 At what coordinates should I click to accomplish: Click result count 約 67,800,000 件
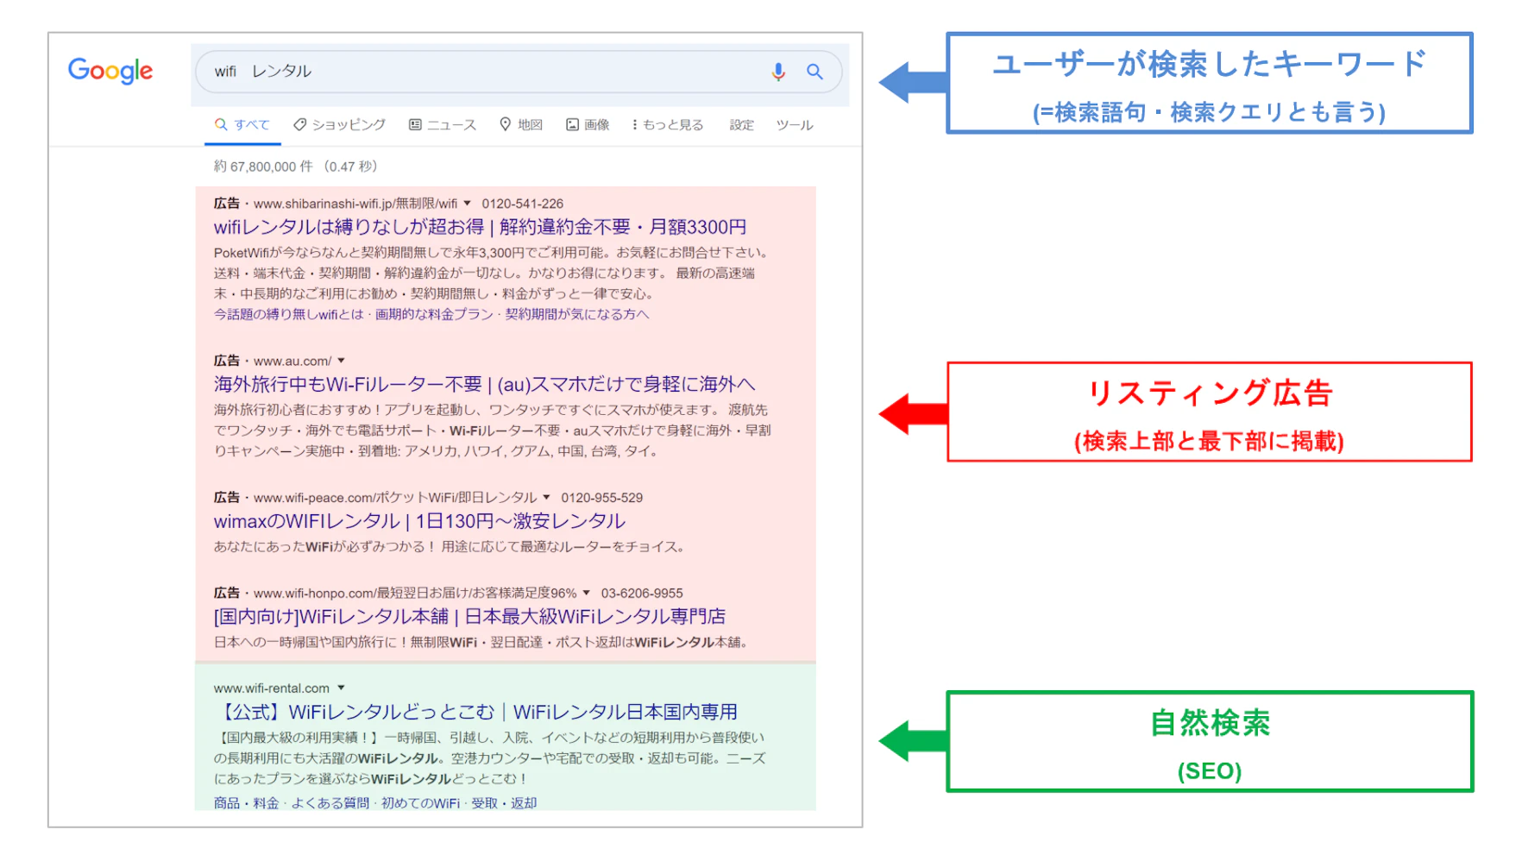[x=263, y=167]
